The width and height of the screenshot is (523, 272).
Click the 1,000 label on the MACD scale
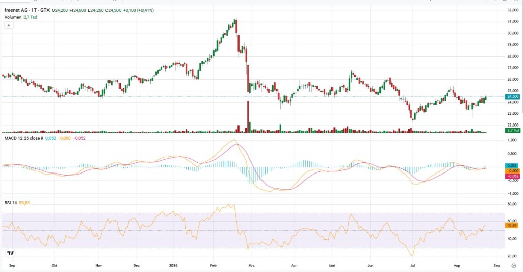[x=512, y=140]
